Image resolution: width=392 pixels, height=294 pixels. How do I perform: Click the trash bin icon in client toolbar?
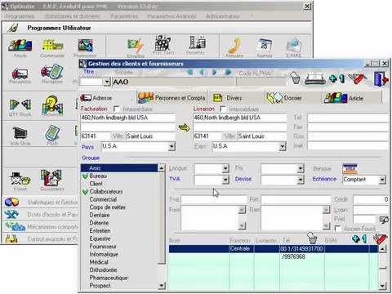295,78
